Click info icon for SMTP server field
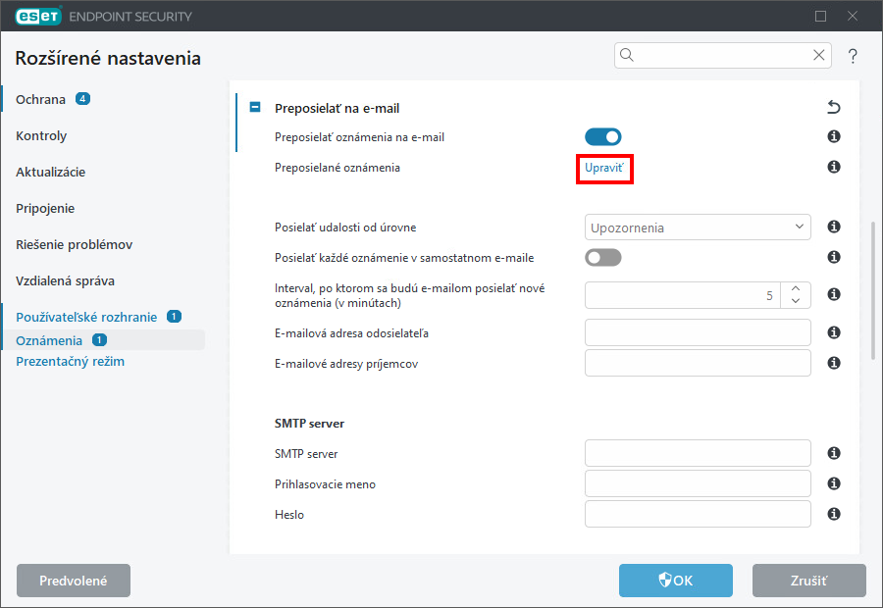883x608 pixels. (833, 453)
